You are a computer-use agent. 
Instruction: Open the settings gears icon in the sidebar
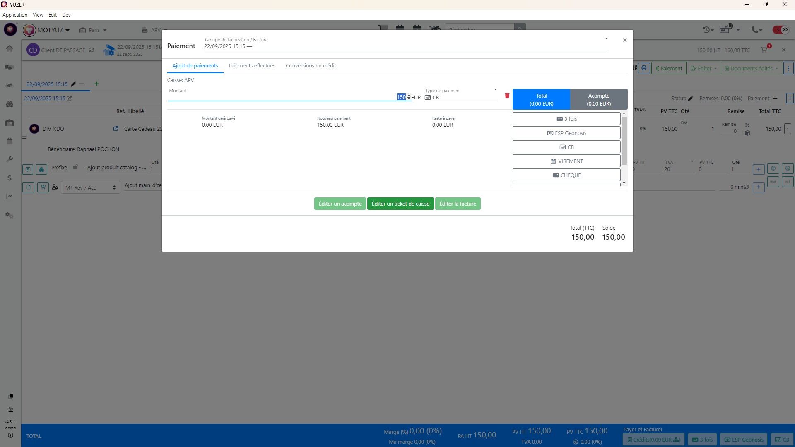coord(10,215)
